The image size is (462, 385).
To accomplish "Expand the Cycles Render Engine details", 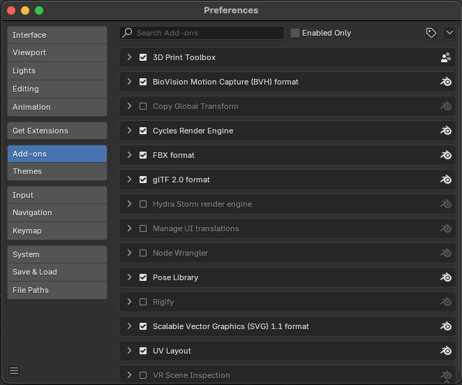I will [129, 131].
